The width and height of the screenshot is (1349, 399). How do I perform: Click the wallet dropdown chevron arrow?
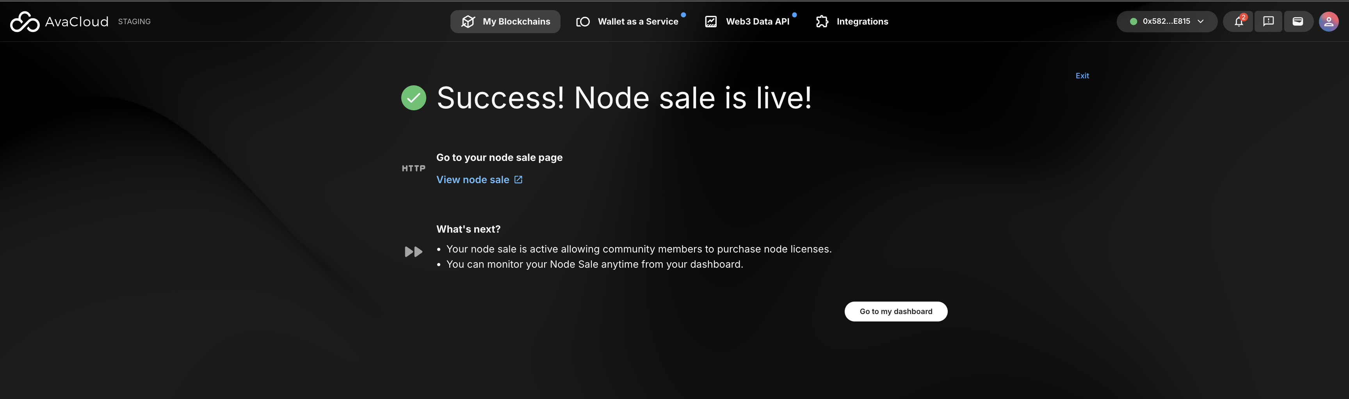point(1201,21)
